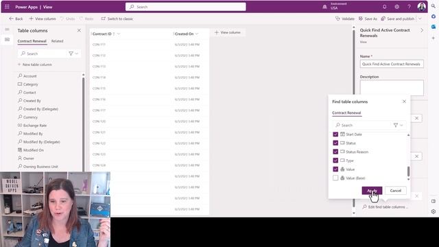Click the dialog column list scrollbar thumb
The height and width of the screenshot is (247, 439).
click(409, 171)
